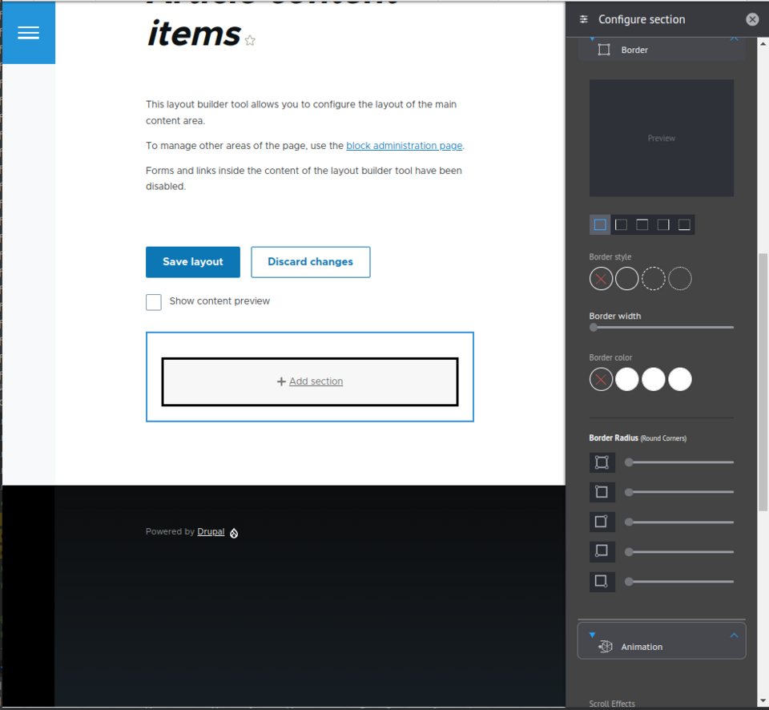Click the top-right corner radius slider
769x710 pixels.
(679, 522)
